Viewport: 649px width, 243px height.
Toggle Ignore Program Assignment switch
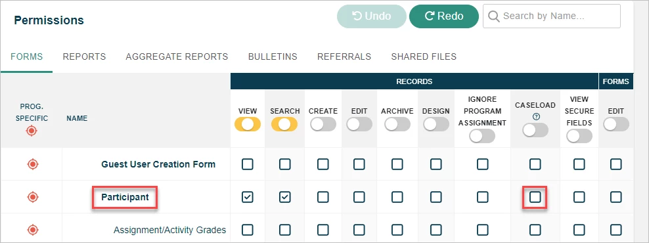[482, 136]
